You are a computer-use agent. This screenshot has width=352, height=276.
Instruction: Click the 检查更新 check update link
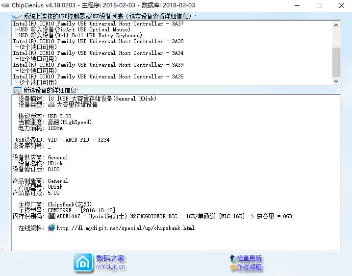249,258
